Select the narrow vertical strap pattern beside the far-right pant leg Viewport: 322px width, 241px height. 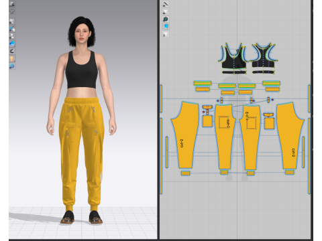coord(303,152)
